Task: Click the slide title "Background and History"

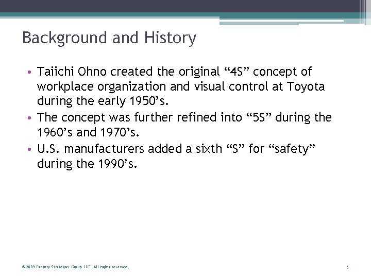Action: 109,38
